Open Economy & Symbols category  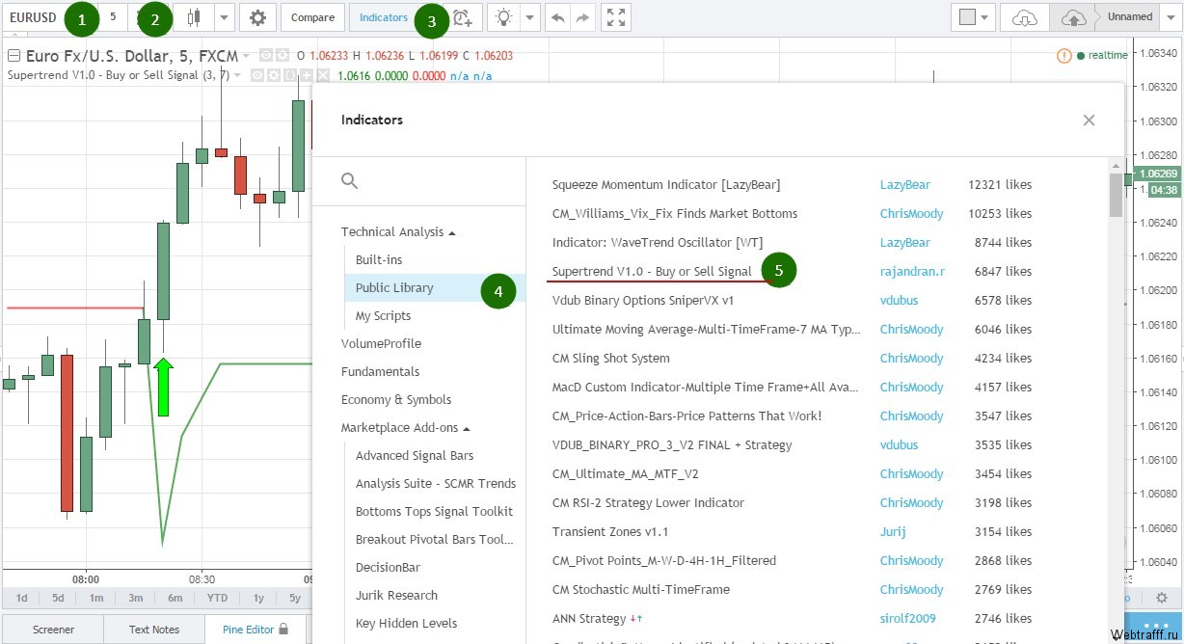(x=396, y=399)
